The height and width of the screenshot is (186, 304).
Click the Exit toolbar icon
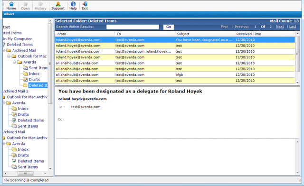(85, 6)
